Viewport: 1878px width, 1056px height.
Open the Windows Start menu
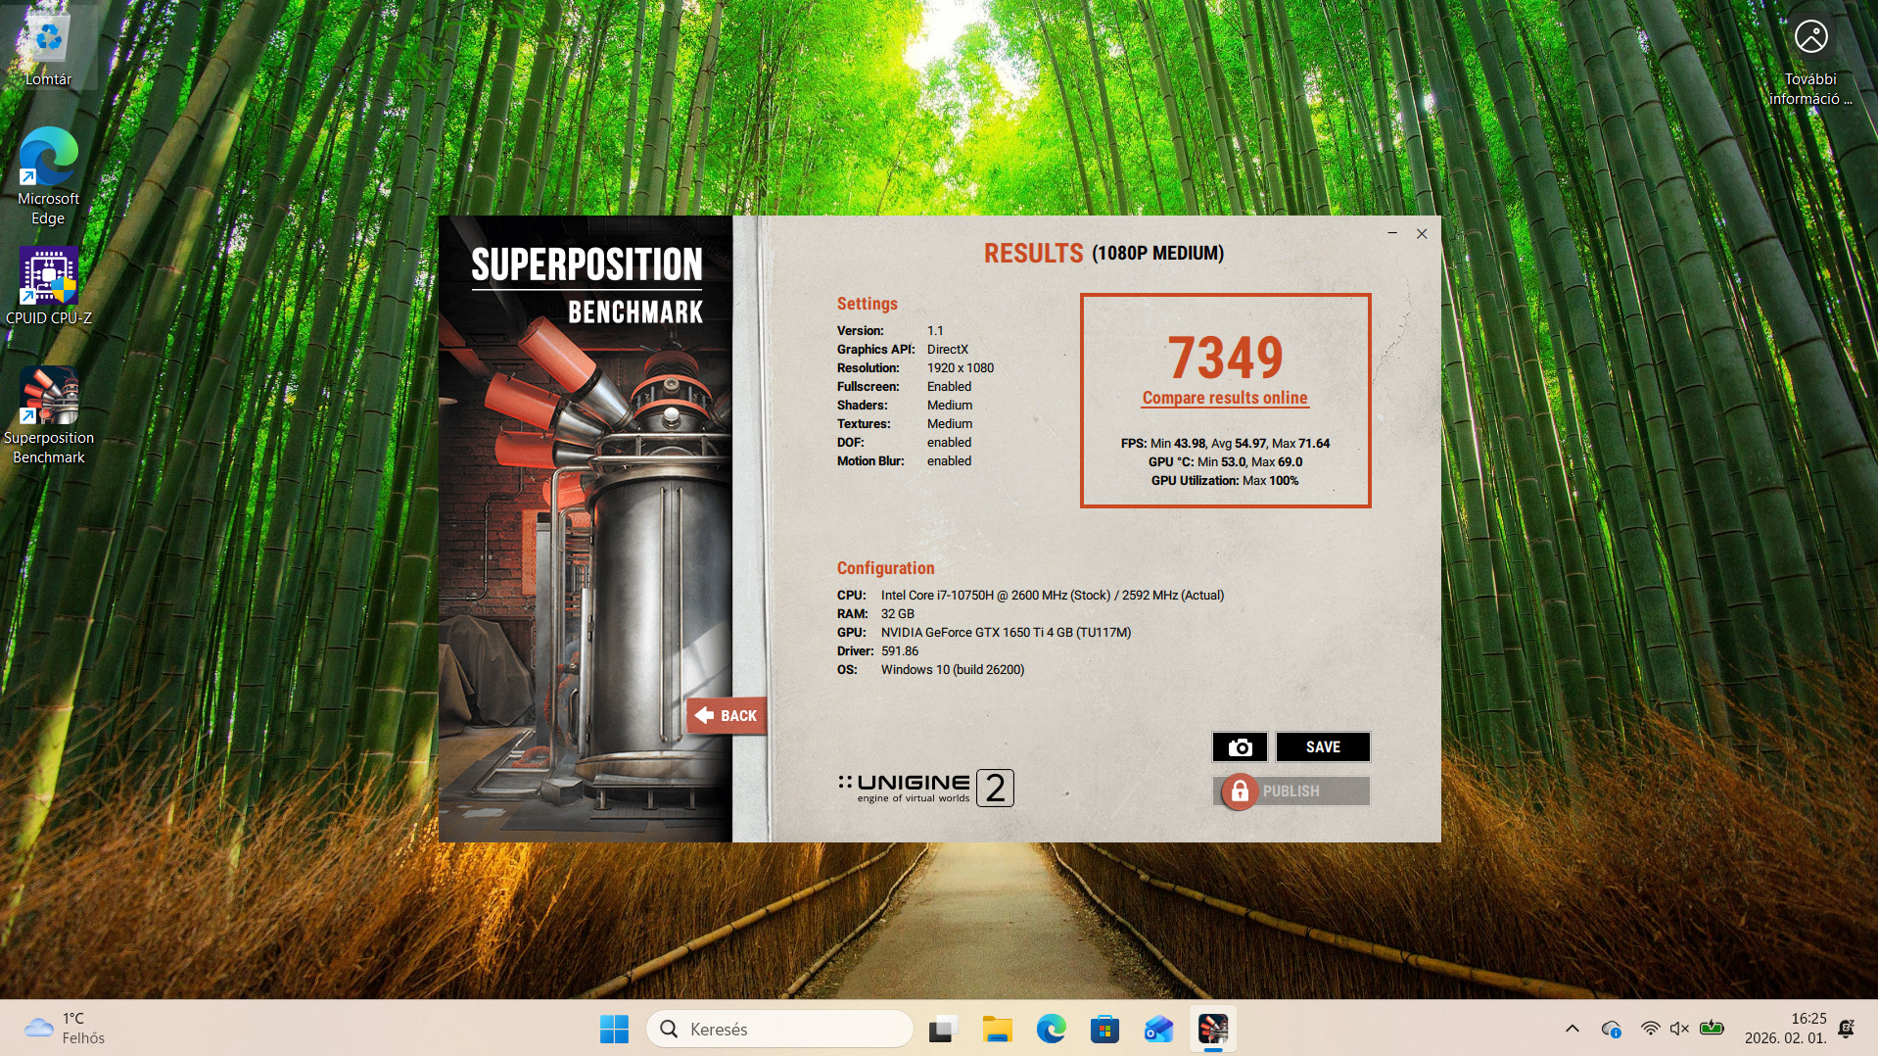click(x=614, y=1030)
